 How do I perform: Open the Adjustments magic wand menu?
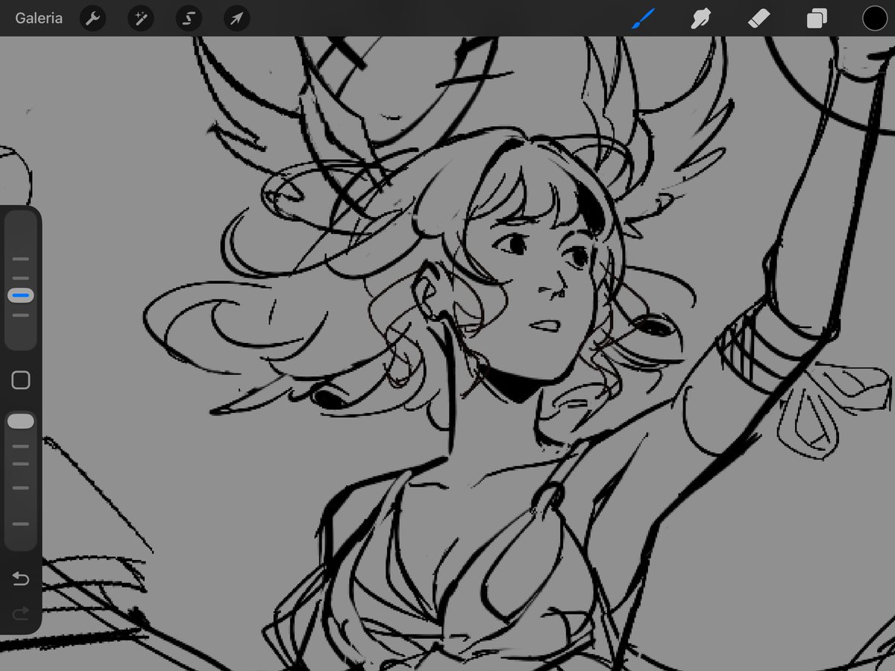pyautogui.click(x=140, y=19)
